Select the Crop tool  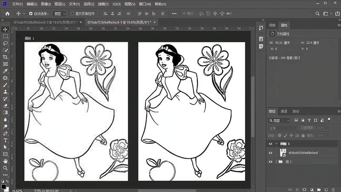click(x=6, y=57)
